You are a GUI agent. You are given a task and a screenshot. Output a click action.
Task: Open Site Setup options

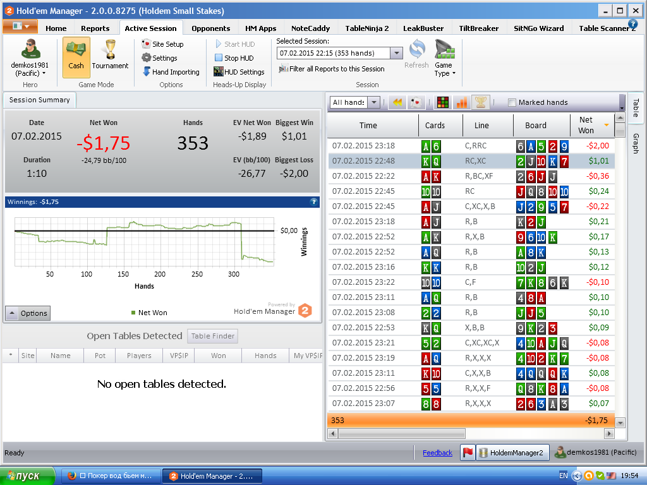click(x=162, y=44)
